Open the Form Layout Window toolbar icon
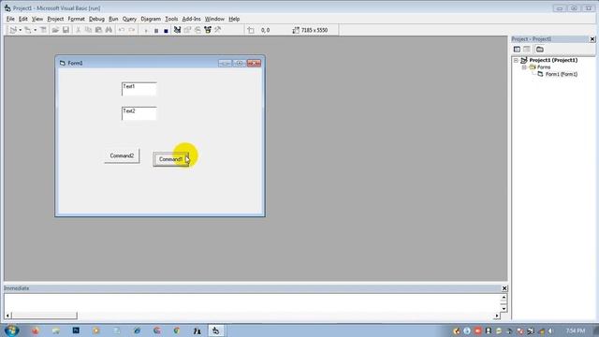Image resolution: width=599 pixels, height=337 pixels. coord(197,30)
